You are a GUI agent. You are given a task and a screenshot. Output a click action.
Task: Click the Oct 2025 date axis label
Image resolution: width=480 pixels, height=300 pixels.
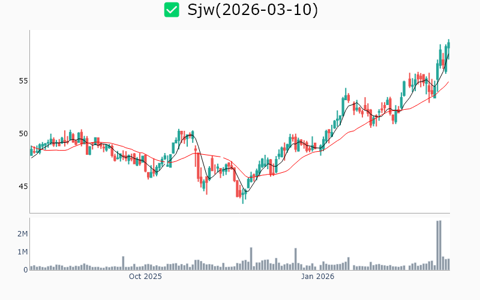click(145, 277)
